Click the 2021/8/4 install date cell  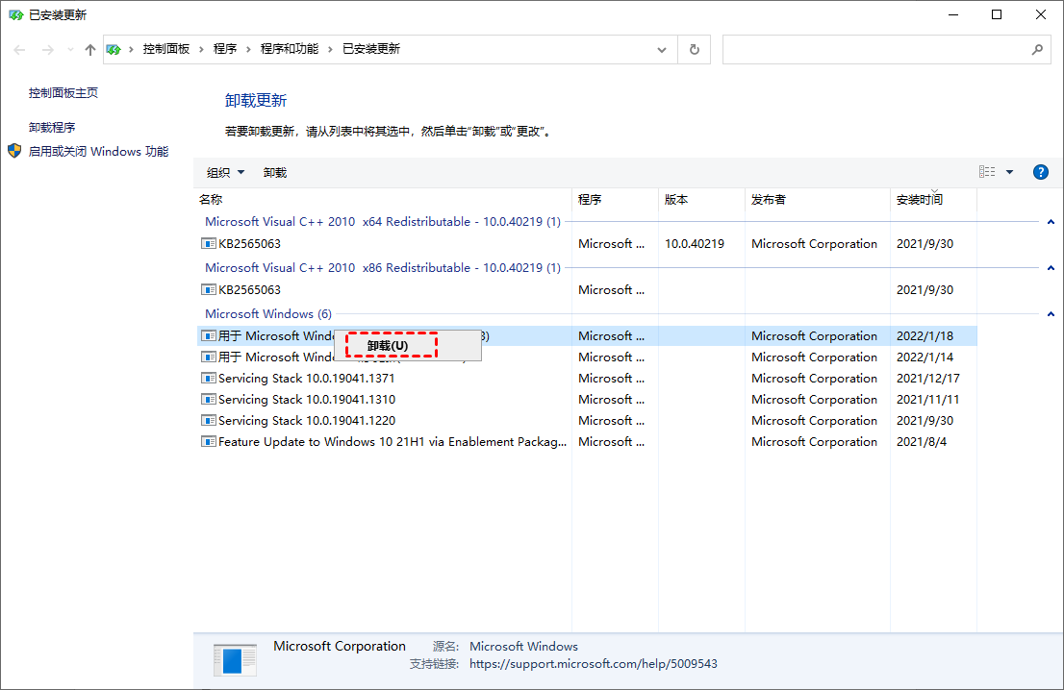[x=922, y=441]
